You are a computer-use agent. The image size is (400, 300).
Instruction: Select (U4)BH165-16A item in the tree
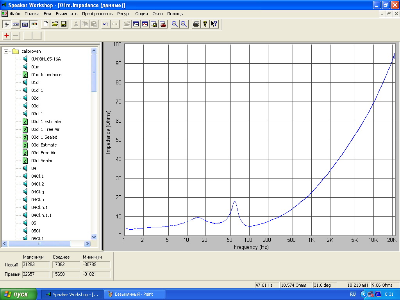46,59
